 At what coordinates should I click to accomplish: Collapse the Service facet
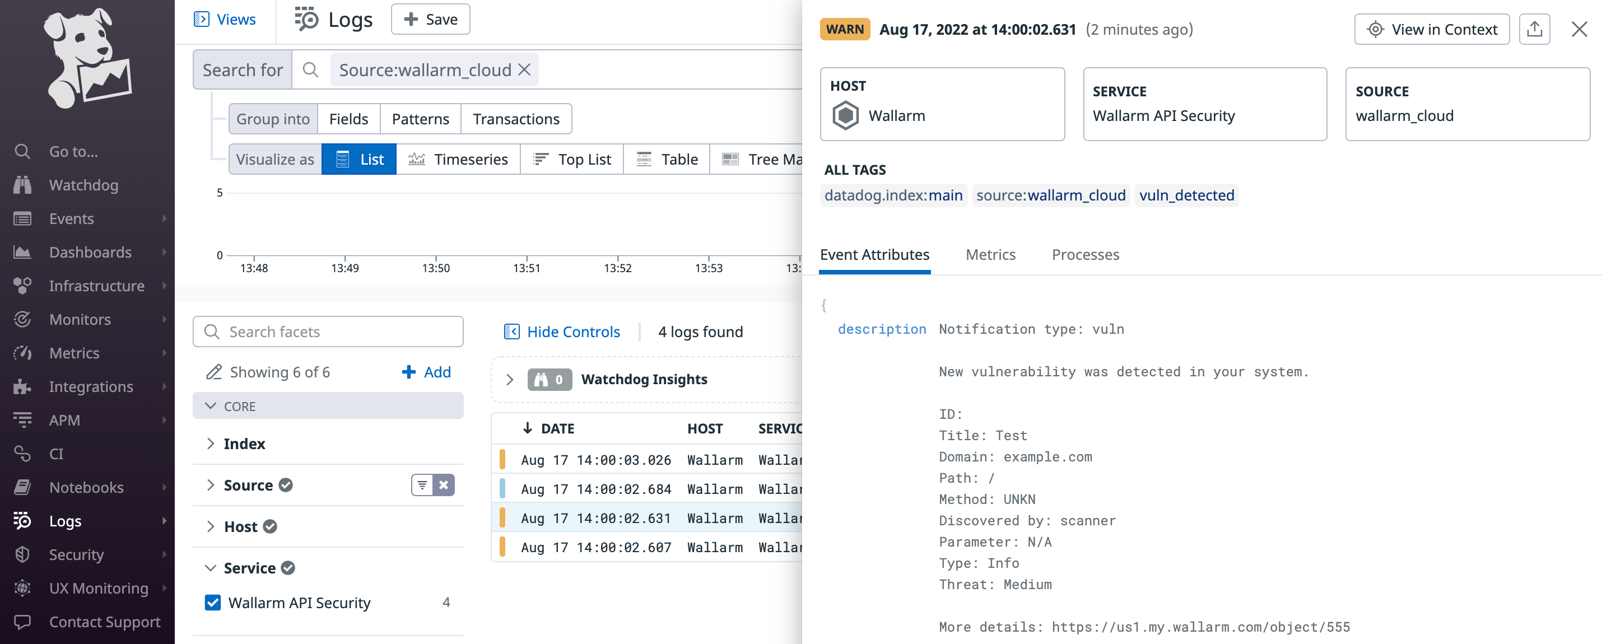(x=210, y=567)
